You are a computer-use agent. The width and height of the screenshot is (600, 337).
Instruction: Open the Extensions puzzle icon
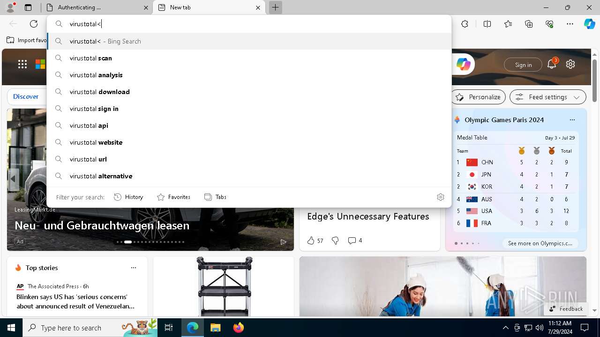[x=465, y=24]
